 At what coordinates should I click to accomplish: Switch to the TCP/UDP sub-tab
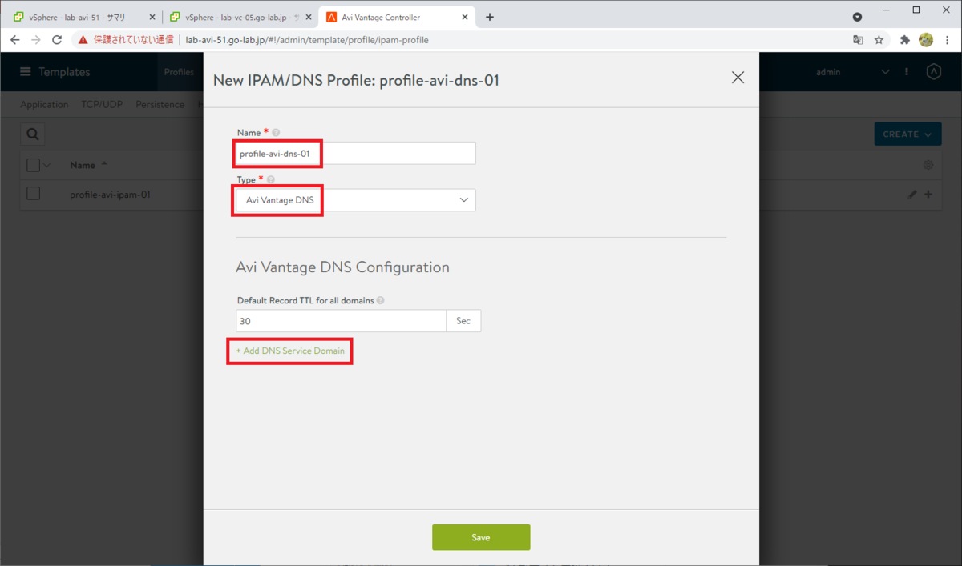(102, 105)
